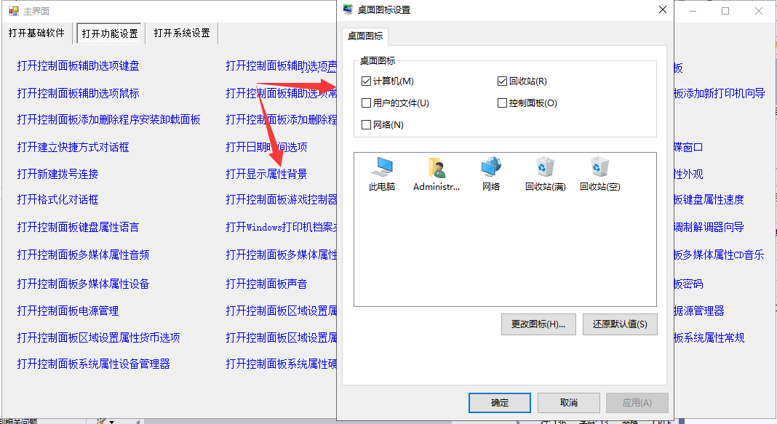Switch to the 打开系统设置 tab
This screenshot has width=777, height=424.
(182, 33)
